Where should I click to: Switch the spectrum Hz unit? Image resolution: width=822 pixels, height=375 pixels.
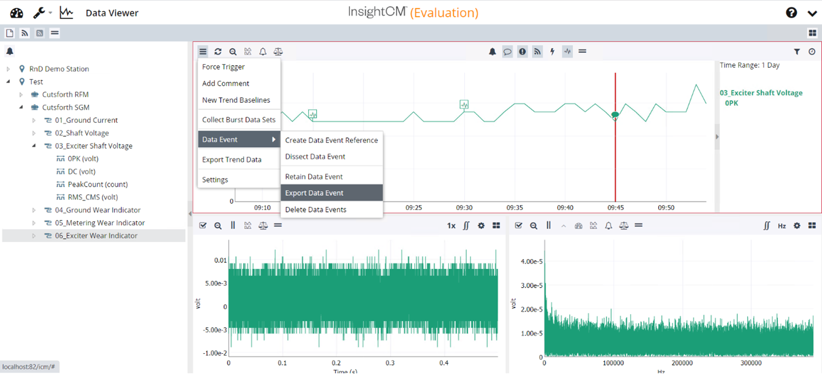coord(782,226)
